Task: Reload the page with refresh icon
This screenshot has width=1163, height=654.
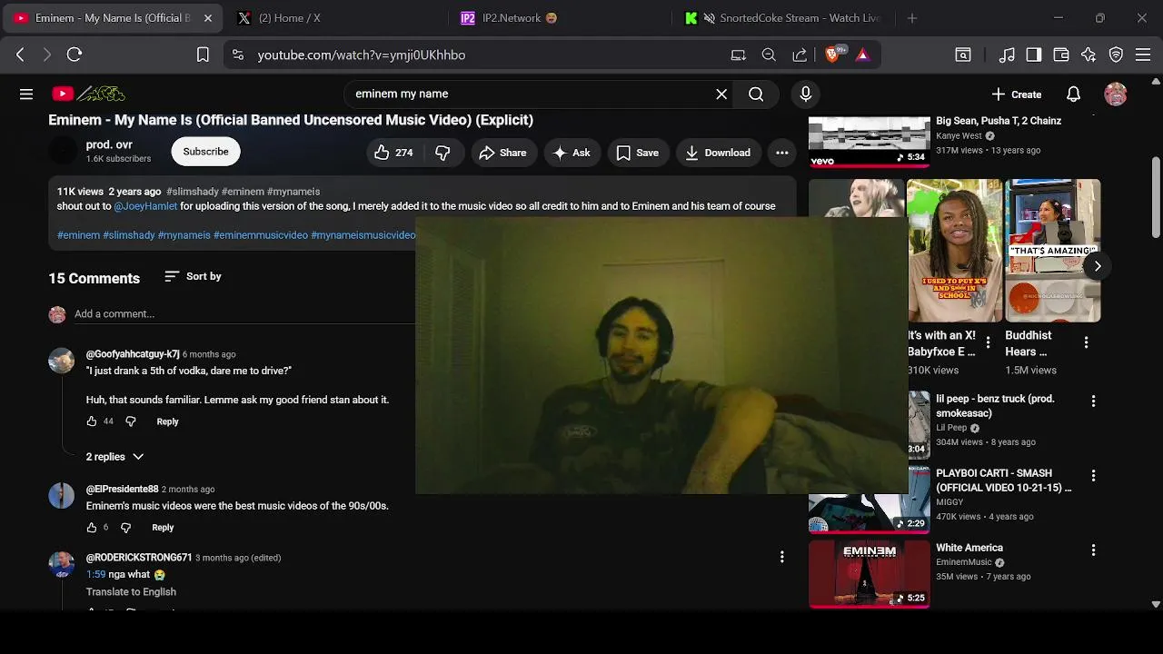Action: tap(75, 54)
